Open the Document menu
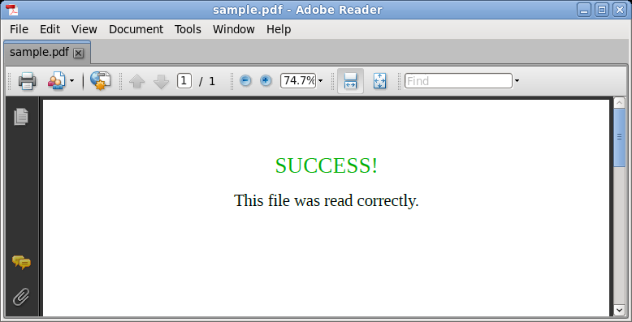632x322 pixels. [x=136, y=29]
